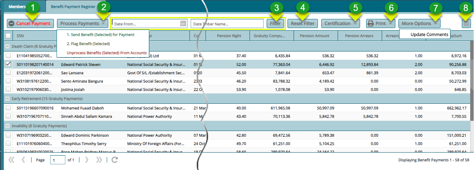The width and height of the screenshot is (474, 170).
Task: Go to next page of results
Action: (87, 160)
